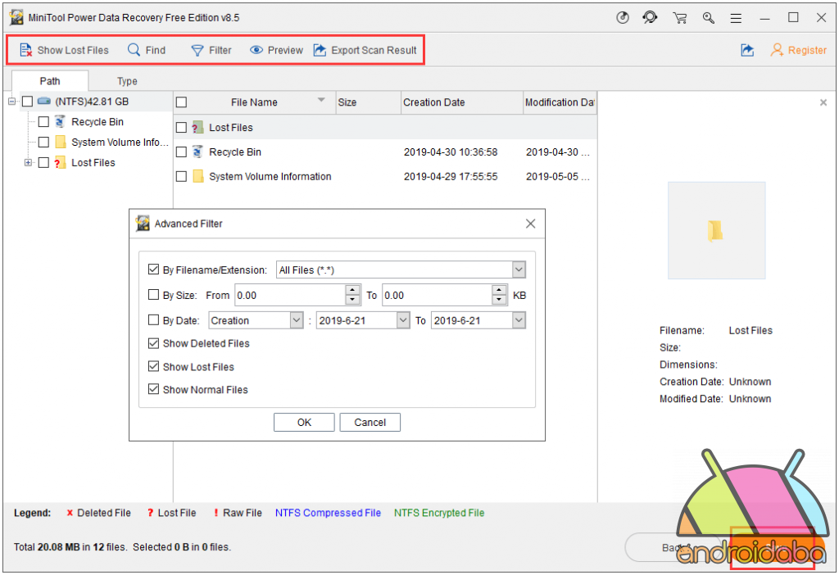Viewport: 839px width, 575px height.
Task: Switch to the Type tab
Action: (x=127, y=81)
